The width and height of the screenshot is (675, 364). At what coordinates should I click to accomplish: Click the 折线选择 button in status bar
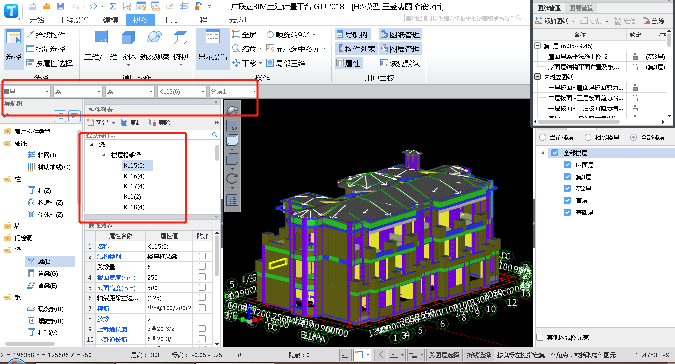pos(479,355)
